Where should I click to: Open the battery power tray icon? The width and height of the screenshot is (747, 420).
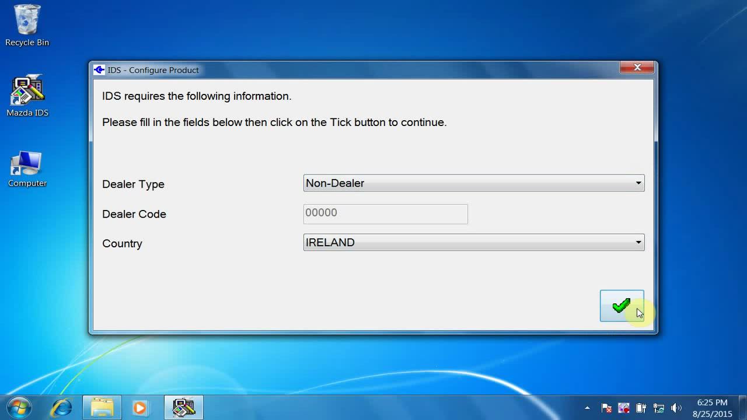click(x=641, y=408)
